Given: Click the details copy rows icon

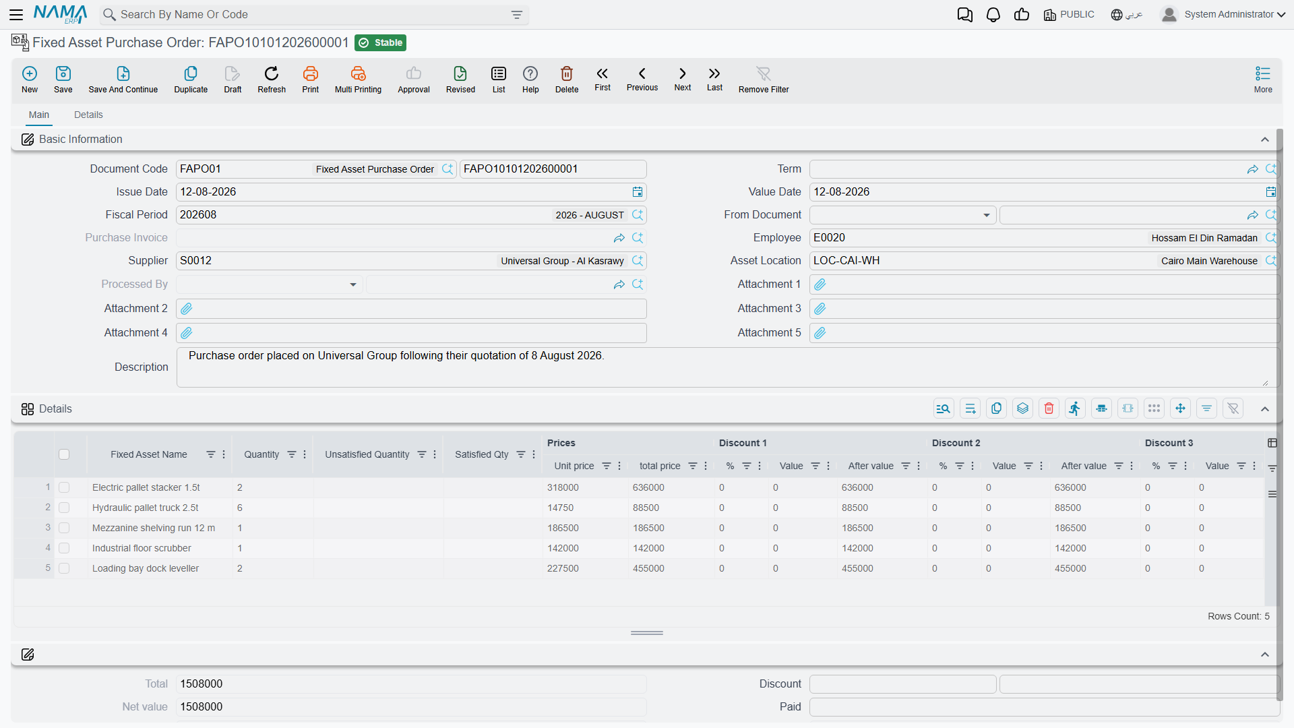Looking at the screenshot, I should [997, 408].
